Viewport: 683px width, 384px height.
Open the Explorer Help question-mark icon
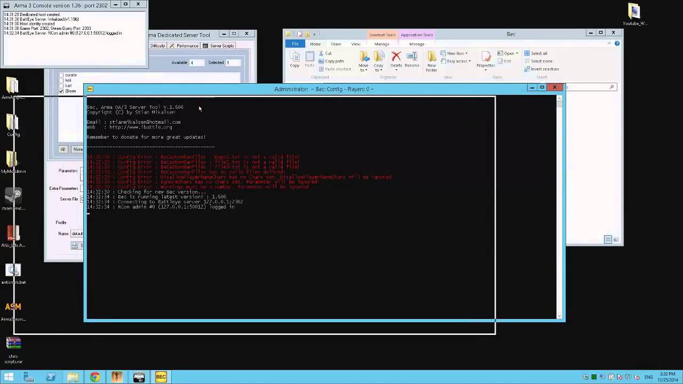[617, 44]
